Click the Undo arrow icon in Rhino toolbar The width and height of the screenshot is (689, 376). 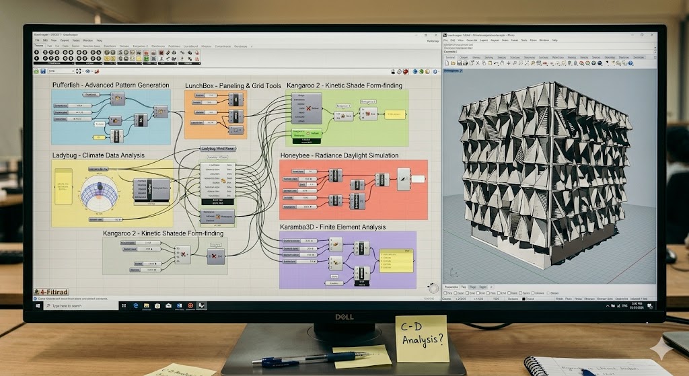pyautogui.click(x=496, y=63)
